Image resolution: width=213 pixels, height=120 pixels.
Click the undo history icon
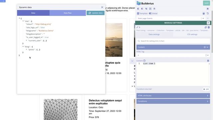[208, 13]
